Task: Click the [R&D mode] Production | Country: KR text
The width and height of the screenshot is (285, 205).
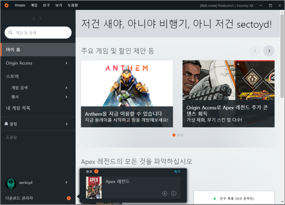Action: coord(227,6)
